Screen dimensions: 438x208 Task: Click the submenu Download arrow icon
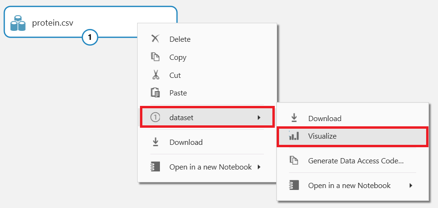click(x=294, y=118)
